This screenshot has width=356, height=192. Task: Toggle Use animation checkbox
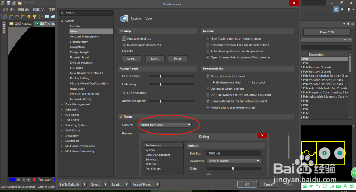pos(124,93)
